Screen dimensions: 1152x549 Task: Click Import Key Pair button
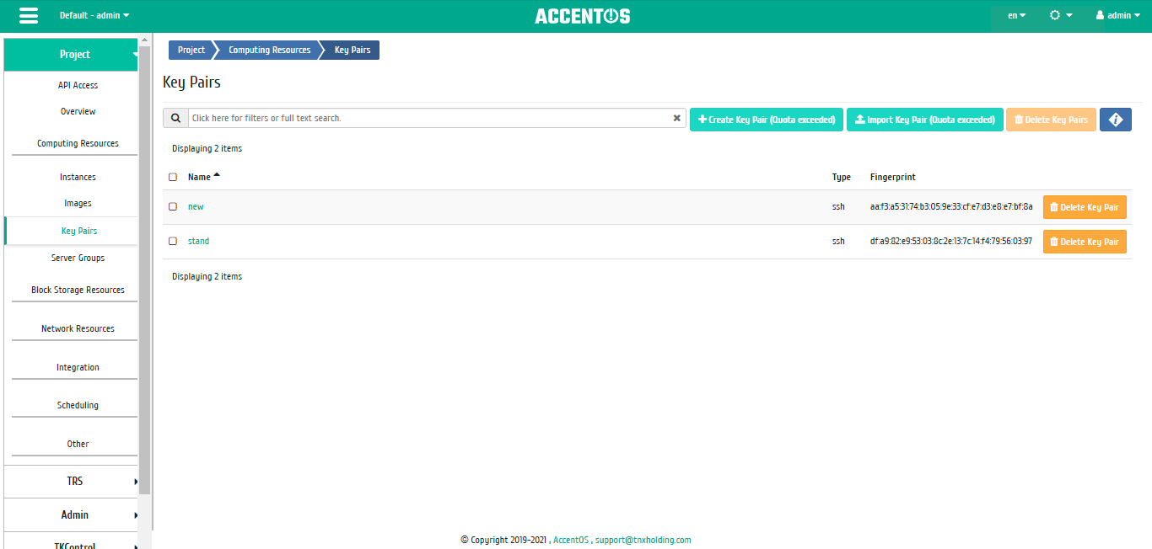925,120
